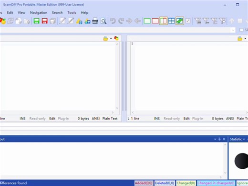Click the second pencil edit icon
Screen dimensions: 248x186
[71, 21]
